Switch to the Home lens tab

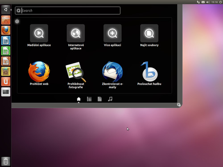tap(78, 99)
